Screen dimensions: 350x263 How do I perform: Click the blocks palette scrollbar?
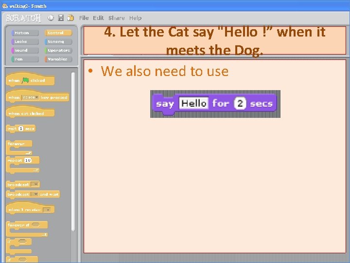point(73,152)
